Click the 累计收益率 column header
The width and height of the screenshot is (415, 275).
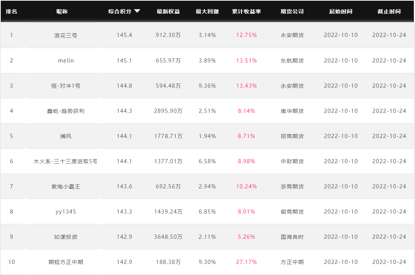point(246,11)
